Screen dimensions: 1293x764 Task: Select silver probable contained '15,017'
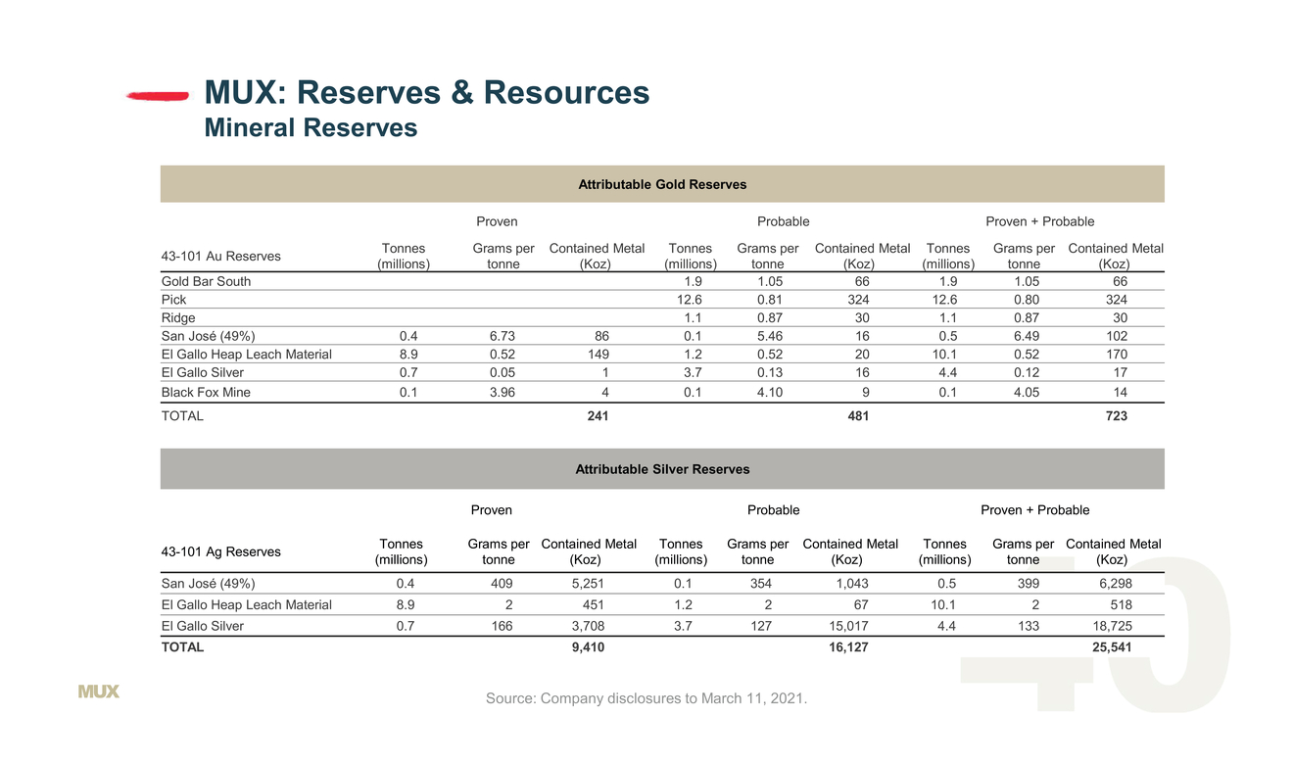pyautogui.click(x=846, y=626)
